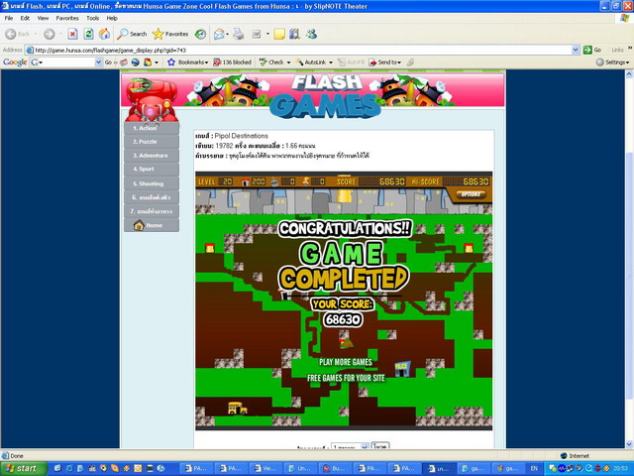Select the 2. Puzzle category
This screenshot has width=634, height=476.
(x=152, y=142)
